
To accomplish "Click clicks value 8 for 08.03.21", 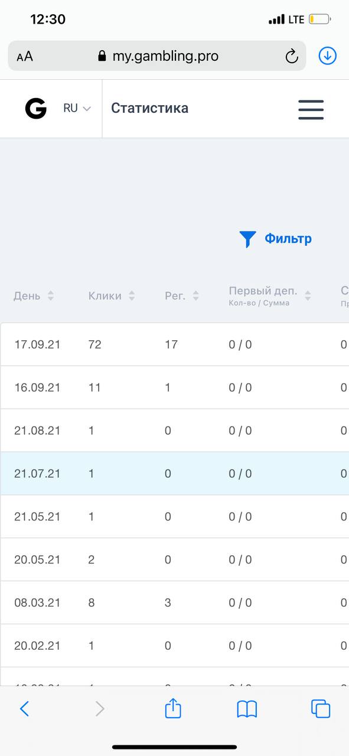I will coord(92,603).
